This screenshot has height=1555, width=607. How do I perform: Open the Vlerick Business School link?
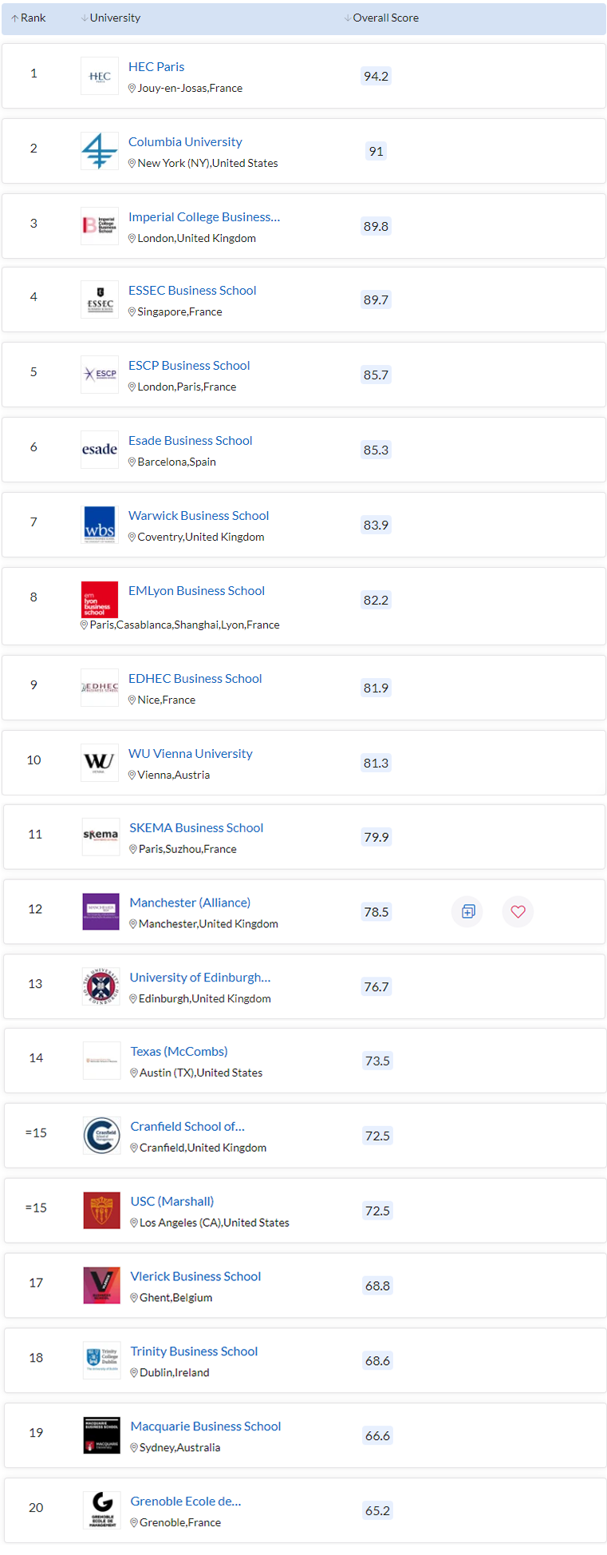coord(196,1276)
